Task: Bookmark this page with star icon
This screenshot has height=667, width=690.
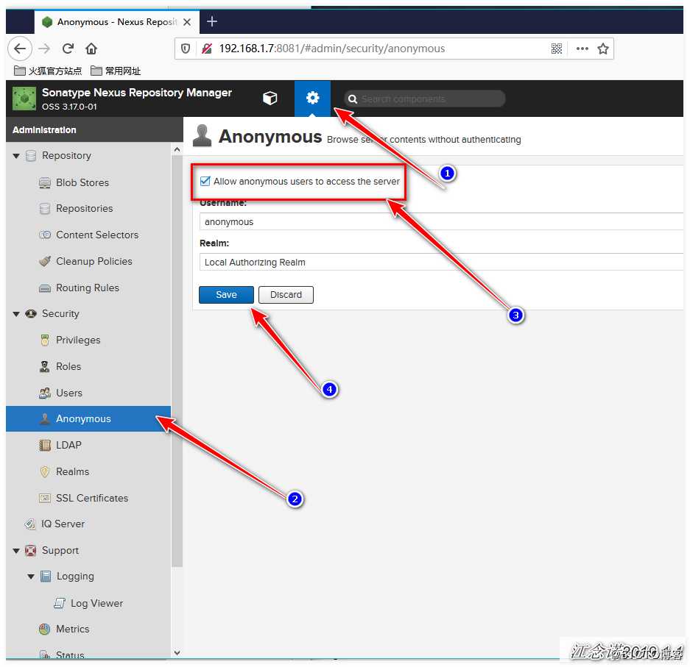Action: coord(603,49)
